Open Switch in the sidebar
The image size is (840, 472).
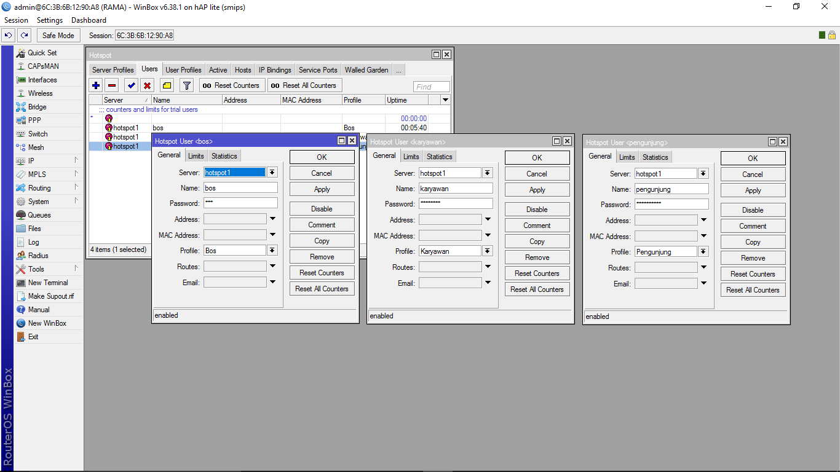click(x=38, y=134)
